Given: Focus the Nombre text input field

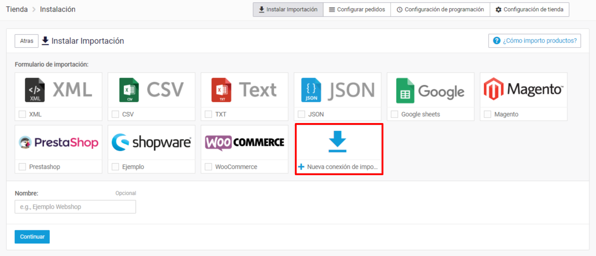Looking at the screenshot, I should (x=75, y=207).
